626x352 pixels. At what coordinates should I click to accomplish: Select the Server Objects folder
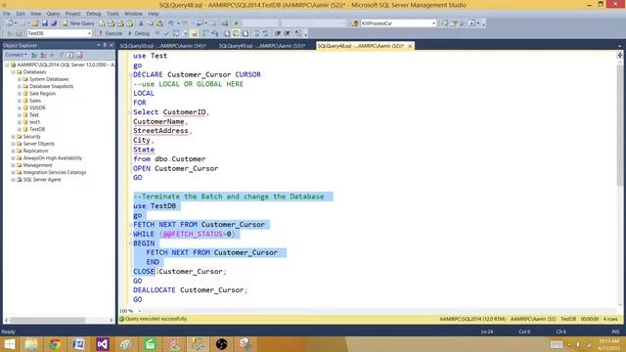pyautogui.click(x=39, y=144)
